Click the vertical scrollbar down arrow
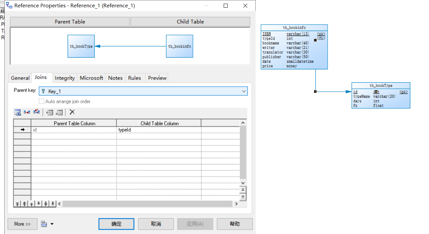Image resolution: width=429 pixels, height=234 pixels. 243,183
